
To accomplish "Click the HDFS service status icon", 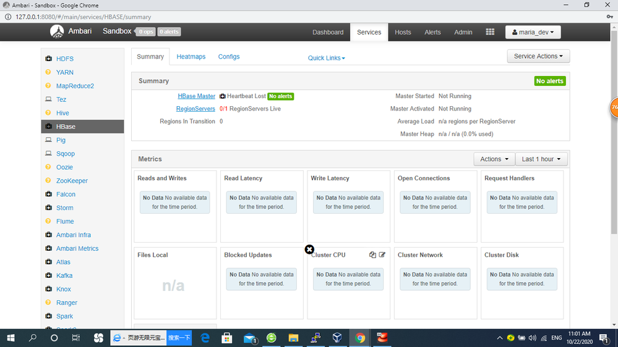I will pos(48,59).
